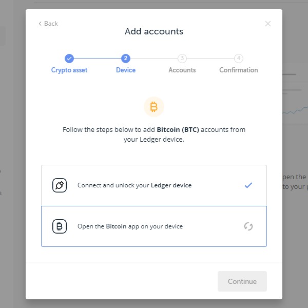This screenshot has height=308, width=308.
Task: Click the completed step one checkmark circle
Action: click(69, 59)
